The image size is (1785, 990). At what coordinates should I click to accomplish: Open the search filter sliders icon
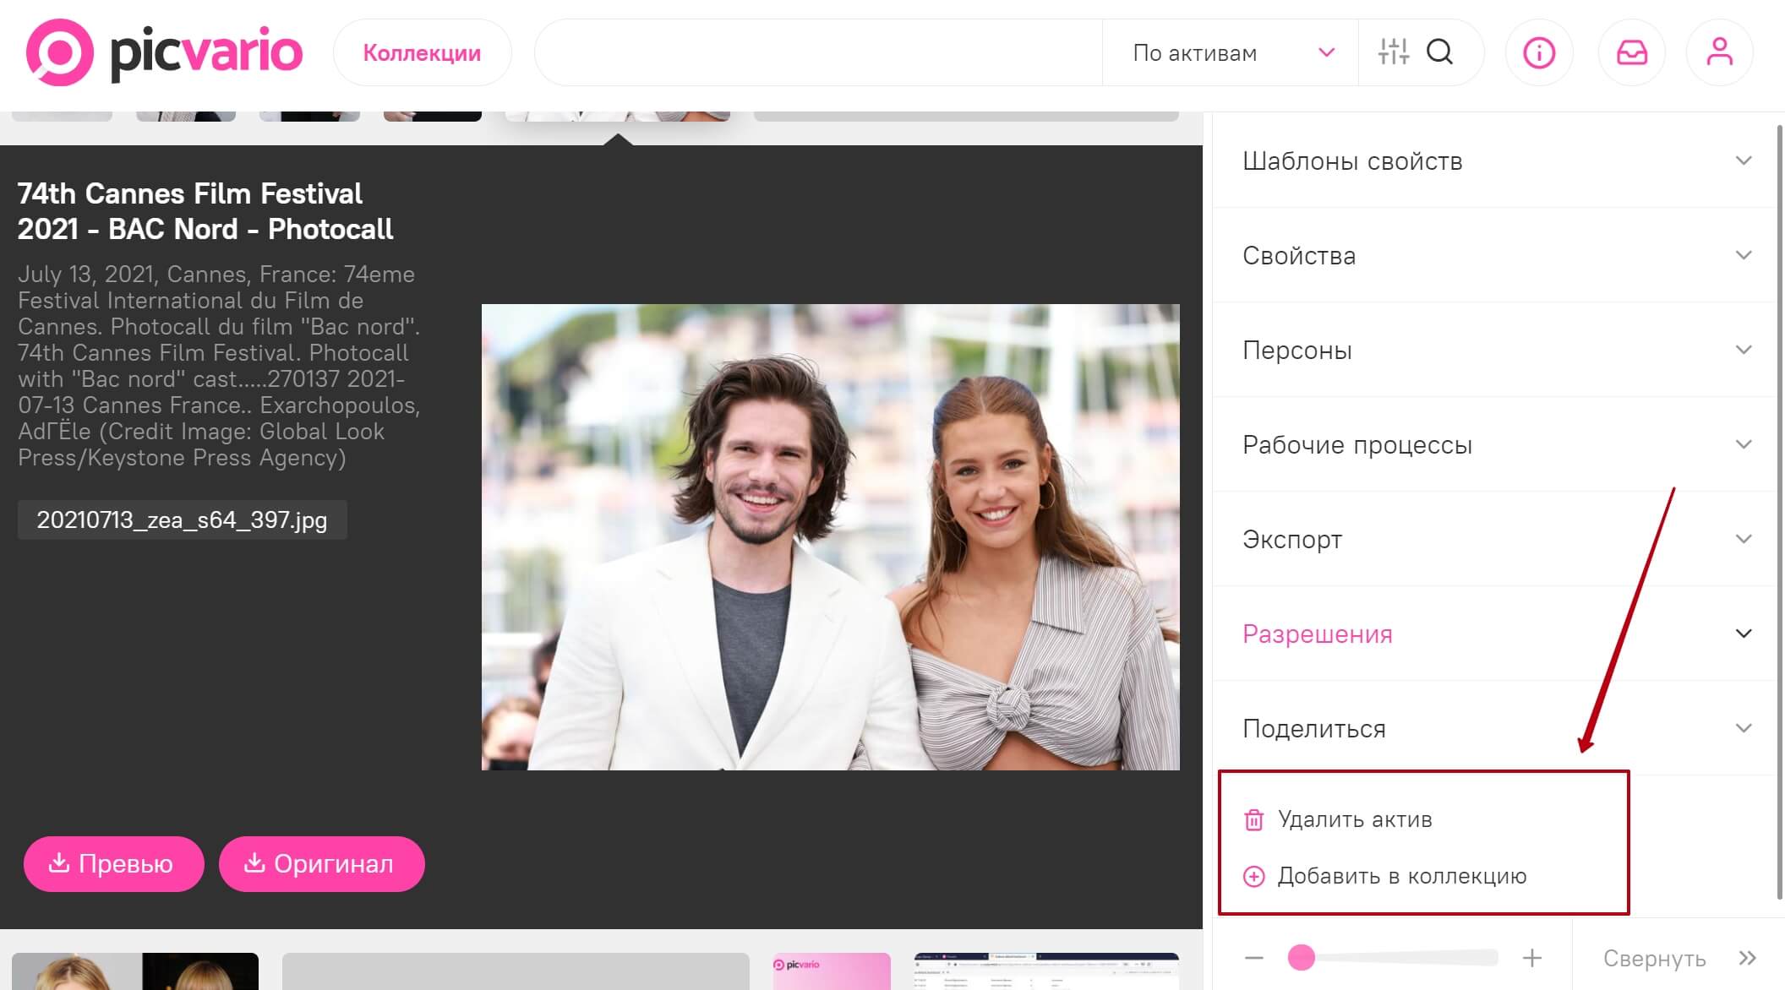coord(1393,52)
